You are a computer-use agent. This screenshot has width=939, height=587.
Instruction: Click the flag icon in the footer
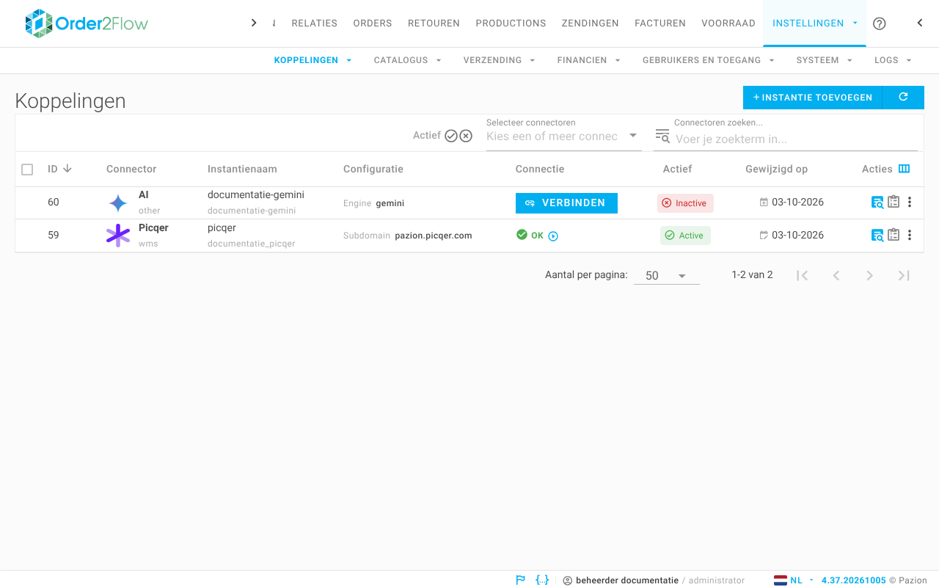521,580
